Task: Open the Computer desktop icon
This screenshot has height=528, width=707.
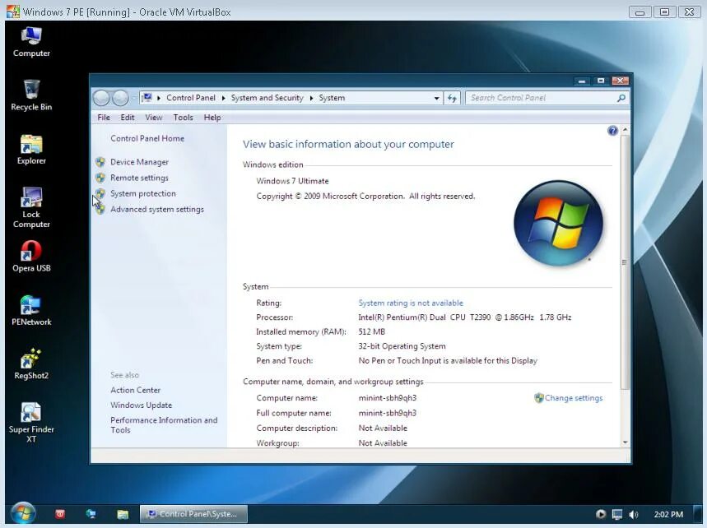Action: [x=31, y=41]
